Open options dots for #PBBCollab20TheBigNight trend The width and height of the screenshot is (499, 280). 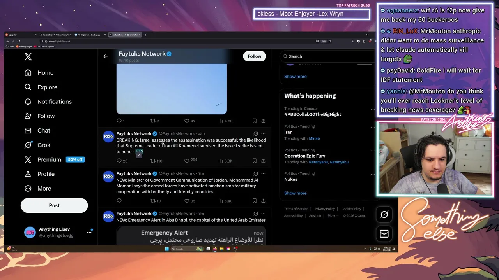pos(373,109)
